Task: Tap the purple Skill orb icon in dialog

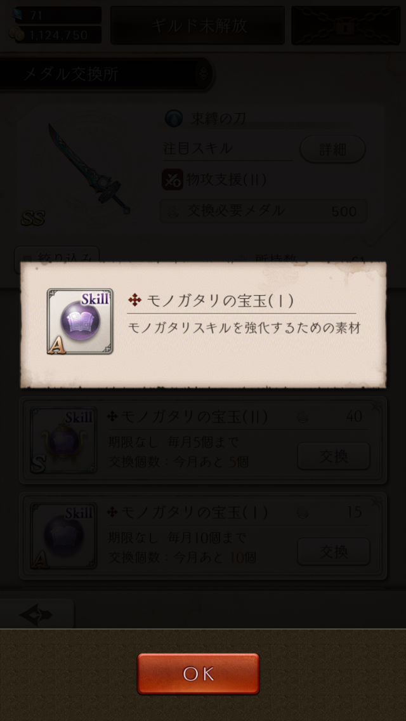Action: (x=80, y=321)
